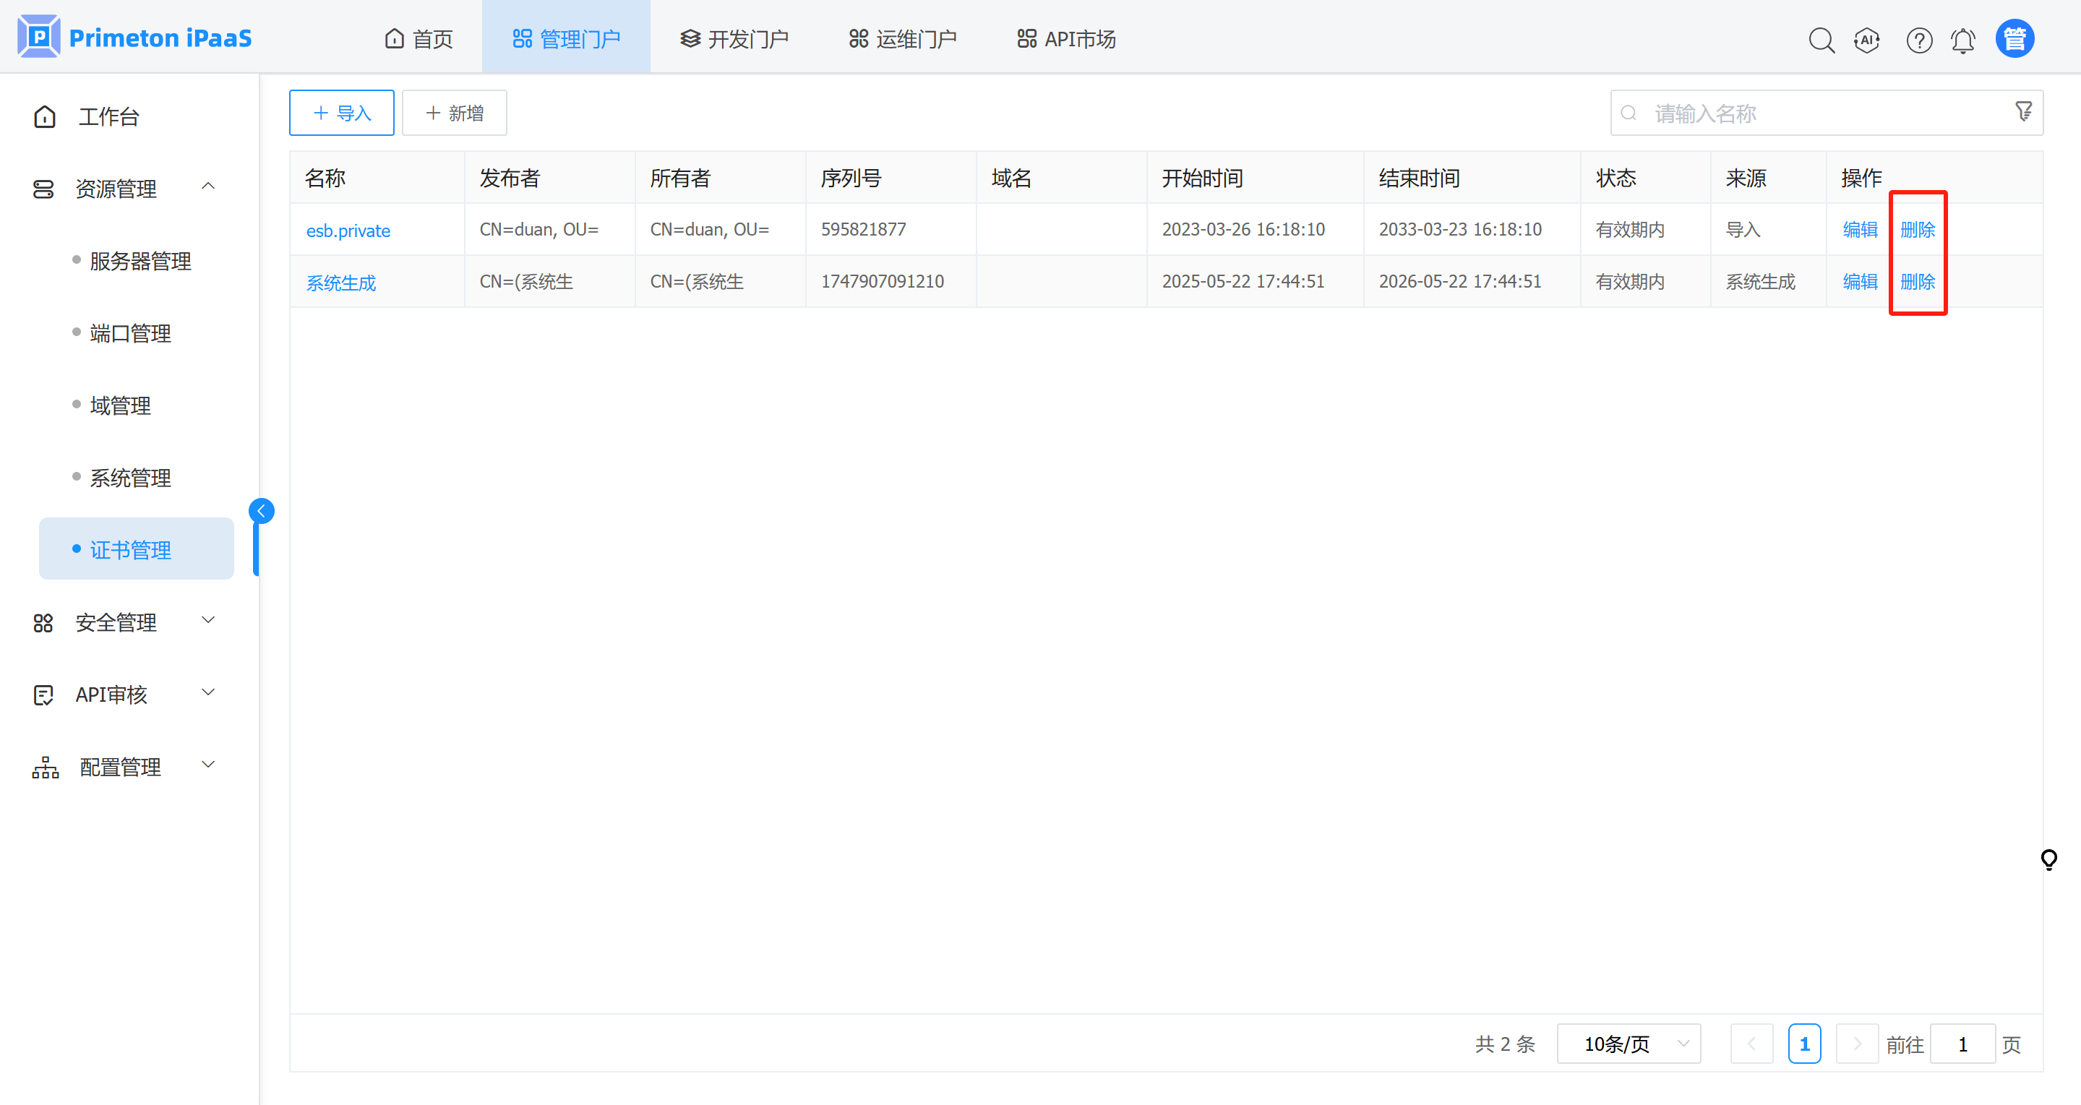2081x1105 pixels.
Task: Expand the API审核 menu section
Action: click(x=207, y=693)
